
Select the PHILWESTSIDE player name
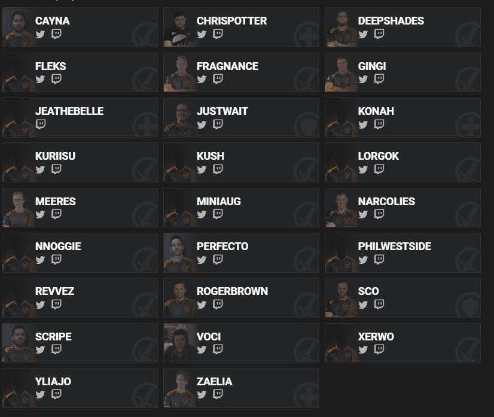[394, 246]
